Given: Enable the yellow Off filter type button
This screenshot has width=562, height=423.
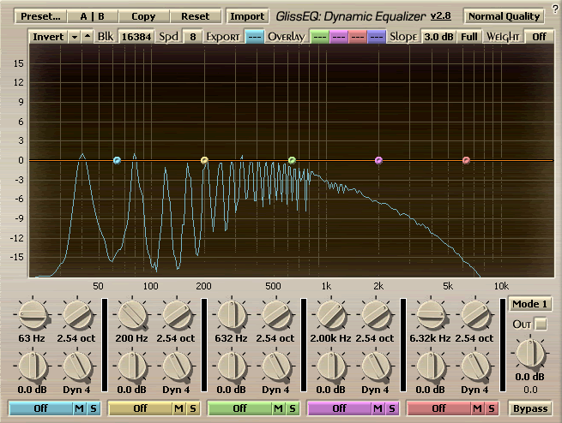Looking at the screenshot, I should (x=140, y=408).
